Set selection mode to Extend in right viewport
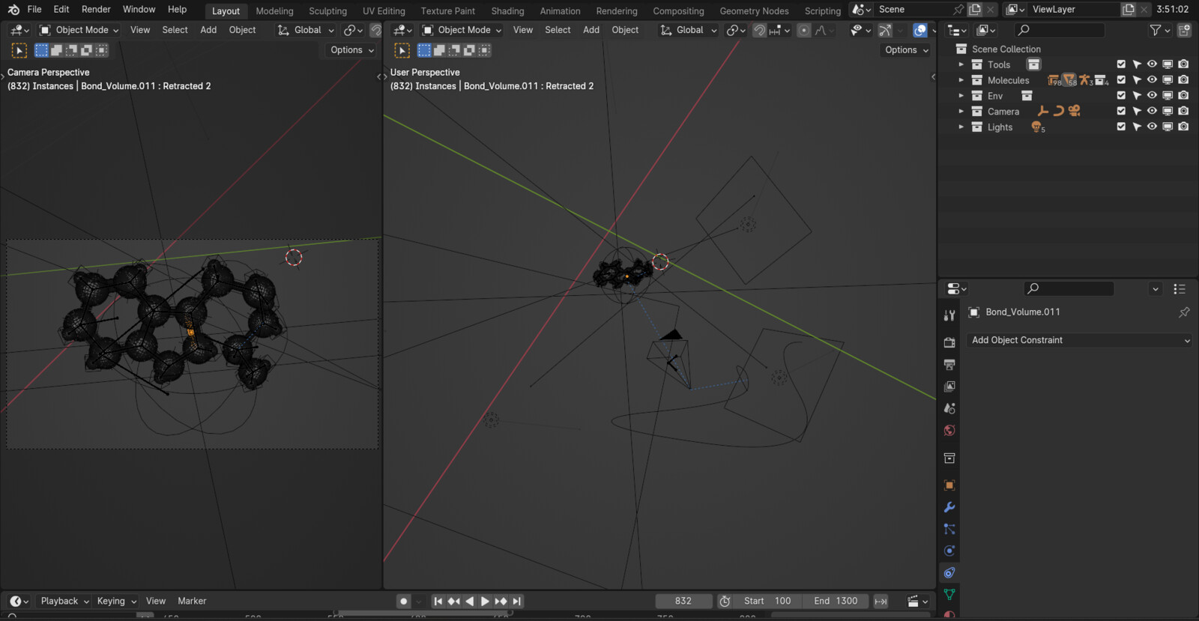1199x621 pixels. (x=439, y=50)
